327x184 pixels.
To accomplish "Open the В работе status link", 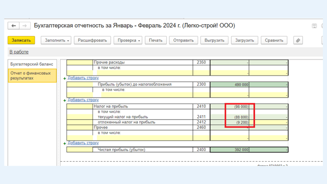I will (19, 52).
